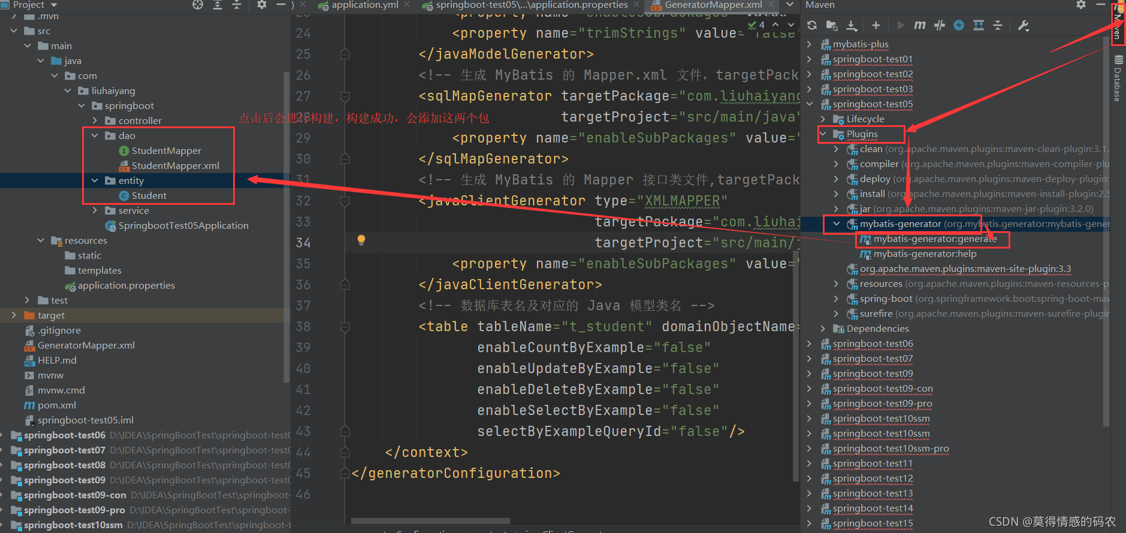Switch to application.properties editor tab
Viewport: 1126px width, 533px height.
(x=531, y=5)
